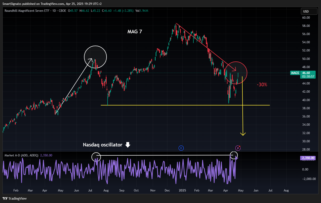Click the close value C46.60

(107, 11)
